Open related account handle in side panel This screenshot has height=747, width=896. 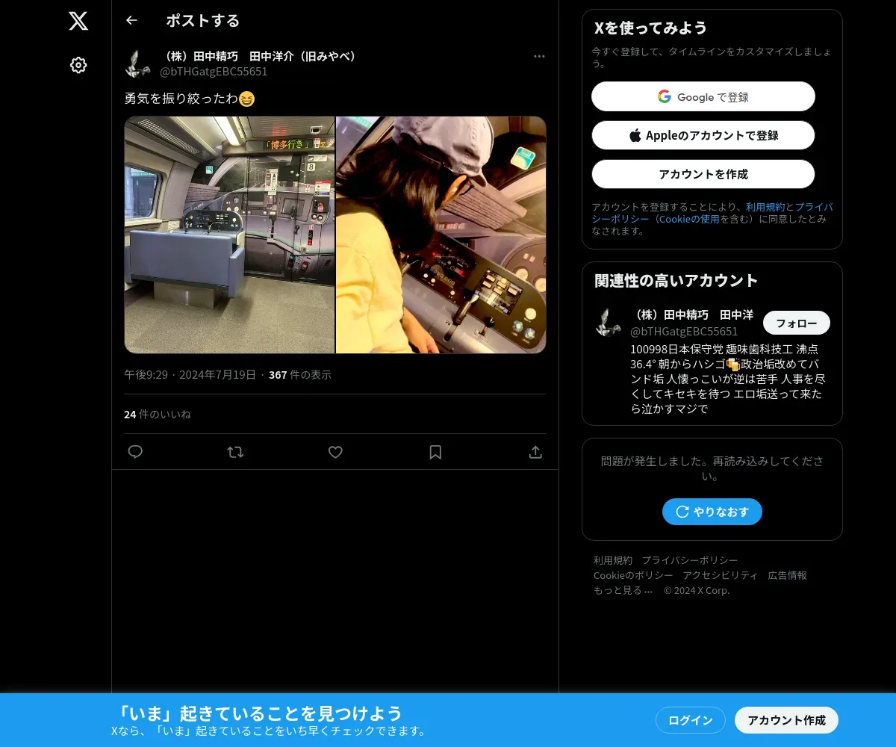click(x=684, y=331)
